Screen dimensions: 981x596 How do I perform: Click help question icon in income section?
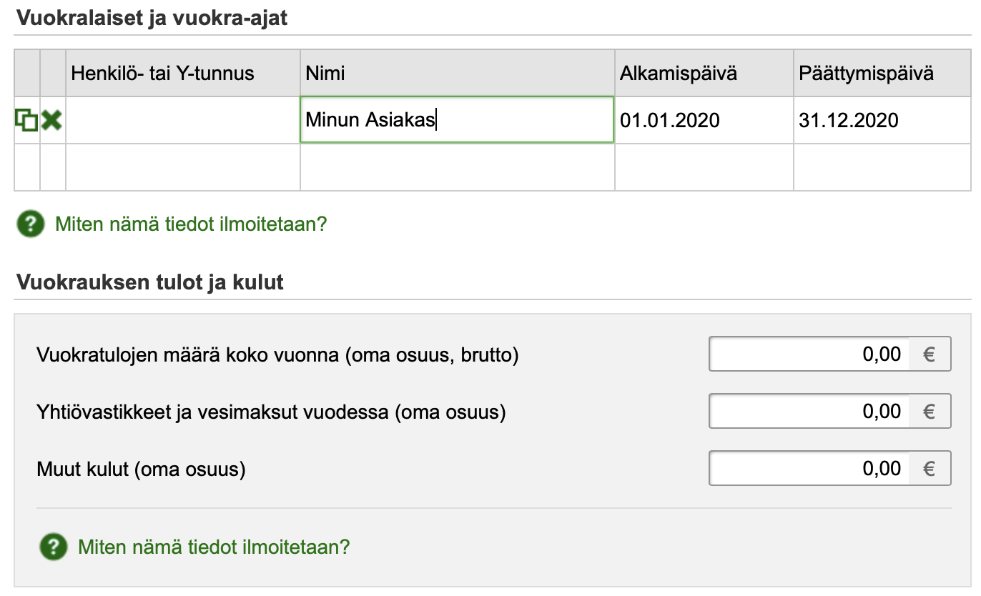point(52,547)
